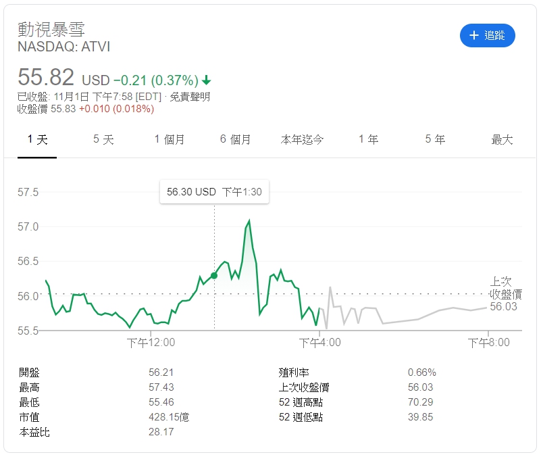541x459 pixels.
Task: Click the NASDAQ: ATVI ticker text
Action: coord(64,47)
